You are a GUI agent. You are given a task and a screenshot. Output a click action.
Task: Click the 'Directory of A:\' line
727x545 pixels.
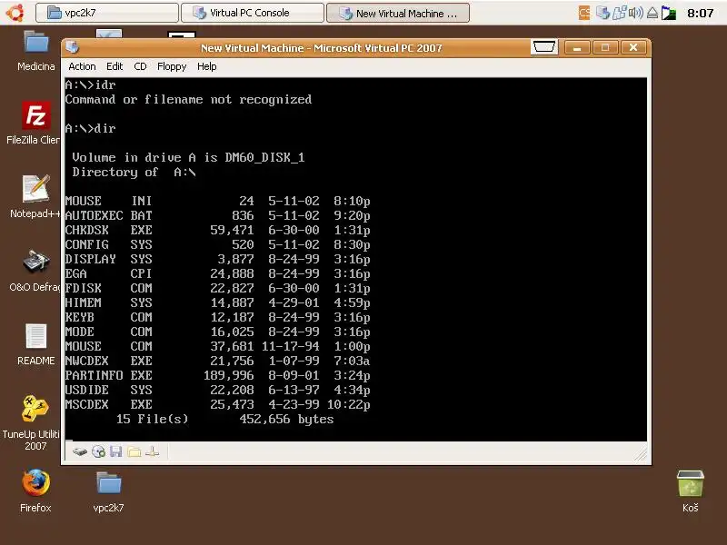134,173
